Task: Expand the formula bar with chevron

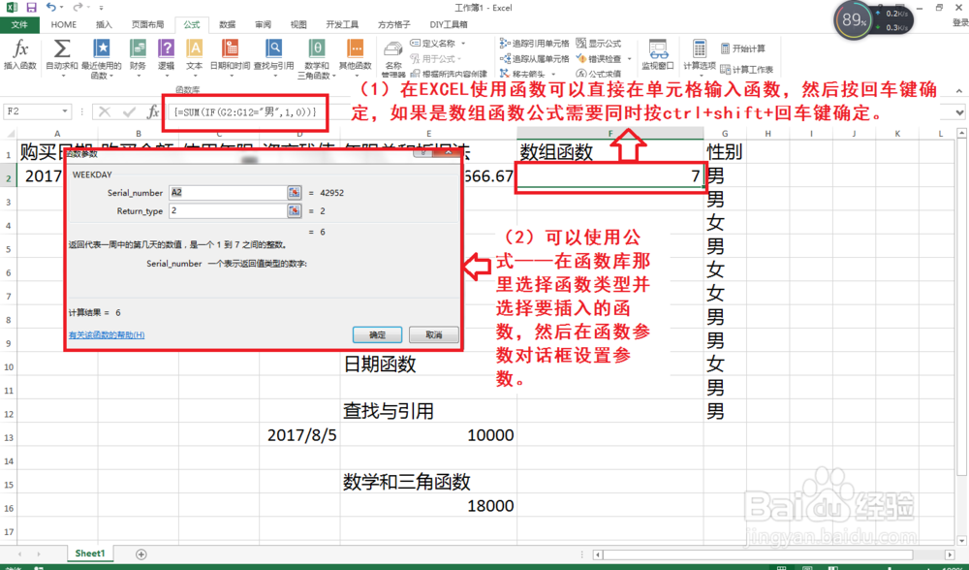Action: click(x=959, y=112)
